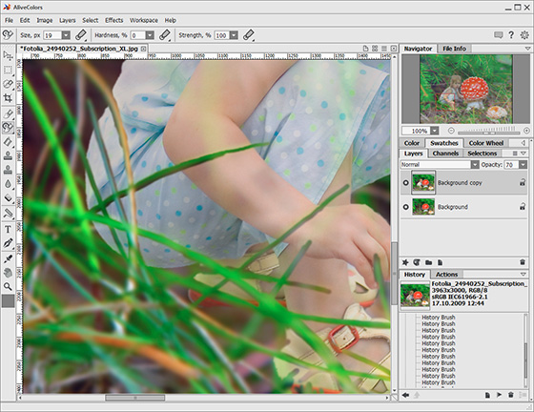This screenshot has height=412, width=534.
Task: Toggle lock on Background copy layer
Action: coord(523,183)
